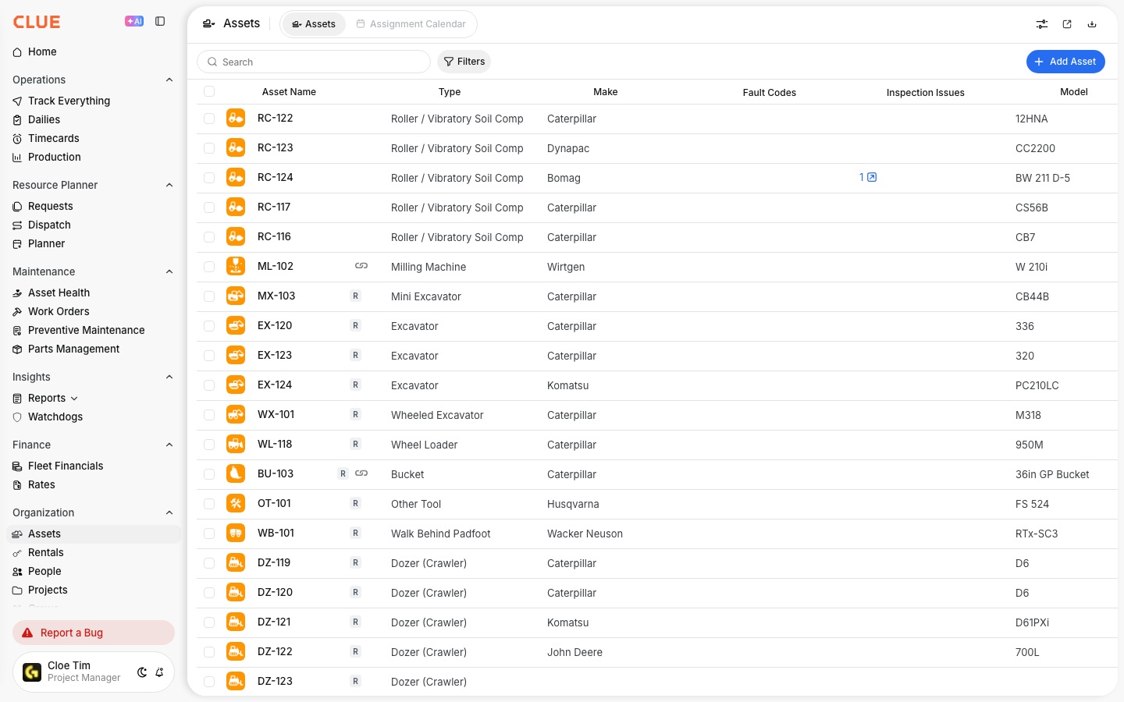Screen dimensions: 1124x702
Task: Click the Add Asset button
Action: (x=1065, y=62)
